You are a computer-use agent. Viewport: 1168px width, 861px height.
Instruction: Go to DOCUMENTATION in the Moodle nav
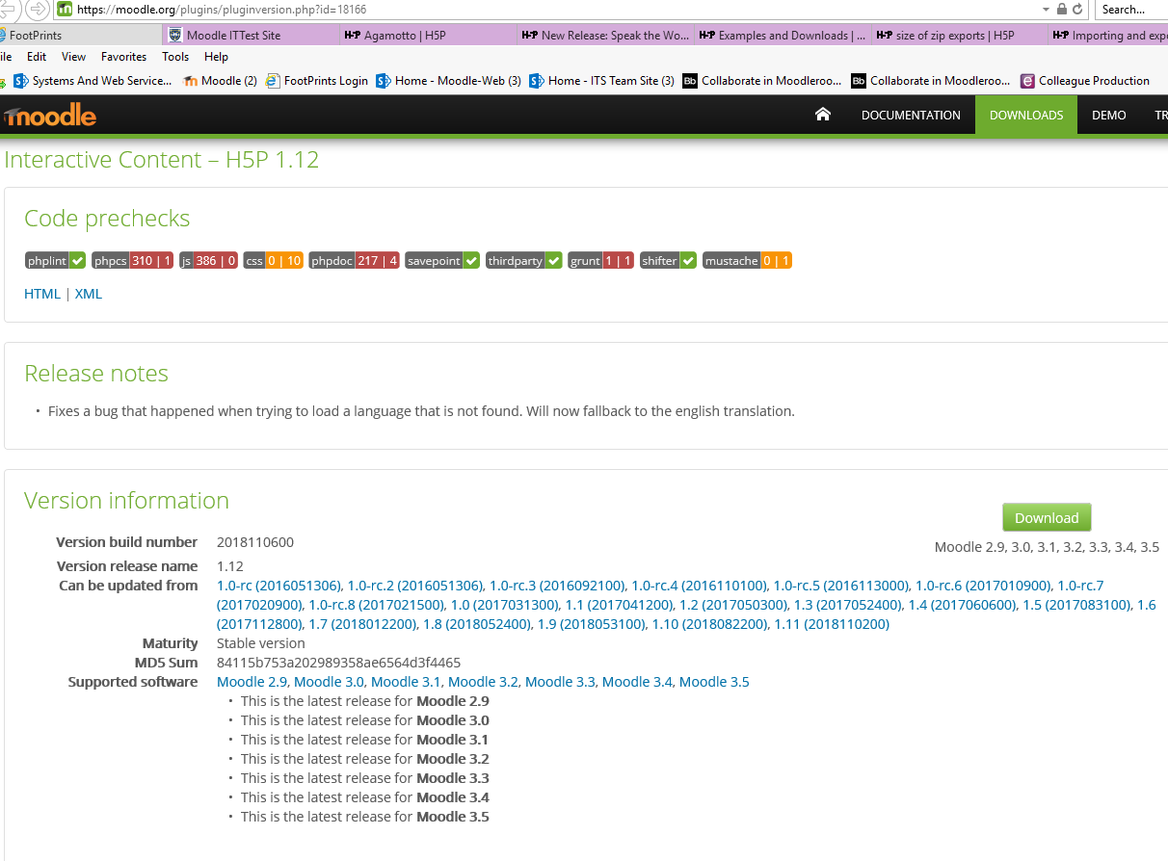(911, 115)
